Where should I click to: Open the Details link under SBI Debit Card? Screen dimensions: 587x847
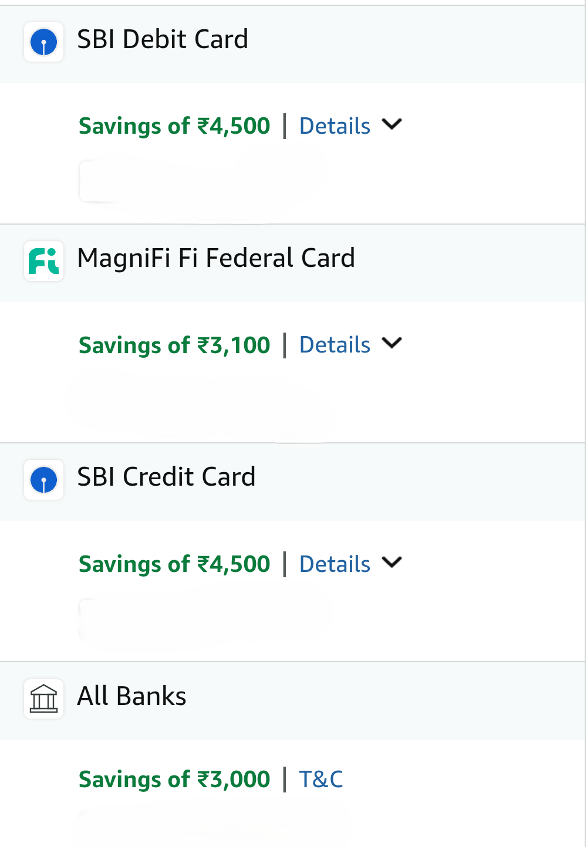pyautogui.click(x=335, y=126)
